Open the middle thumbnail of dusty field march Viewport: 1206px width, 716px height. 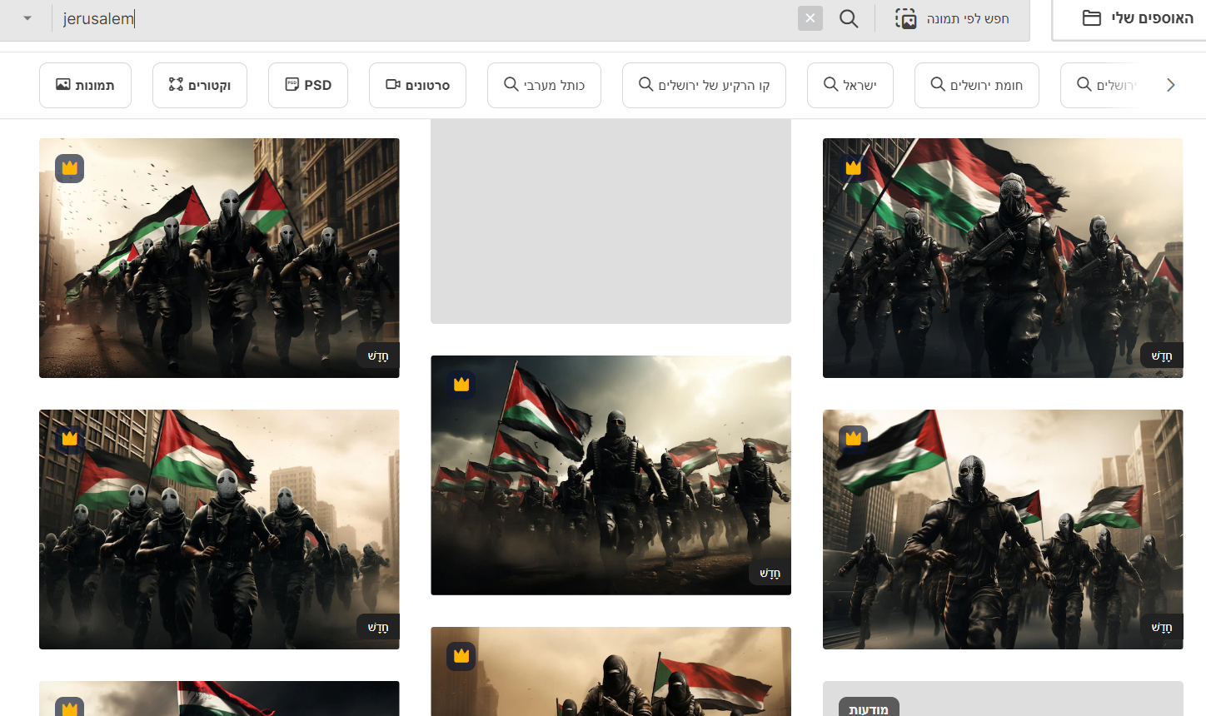point(610,475)
